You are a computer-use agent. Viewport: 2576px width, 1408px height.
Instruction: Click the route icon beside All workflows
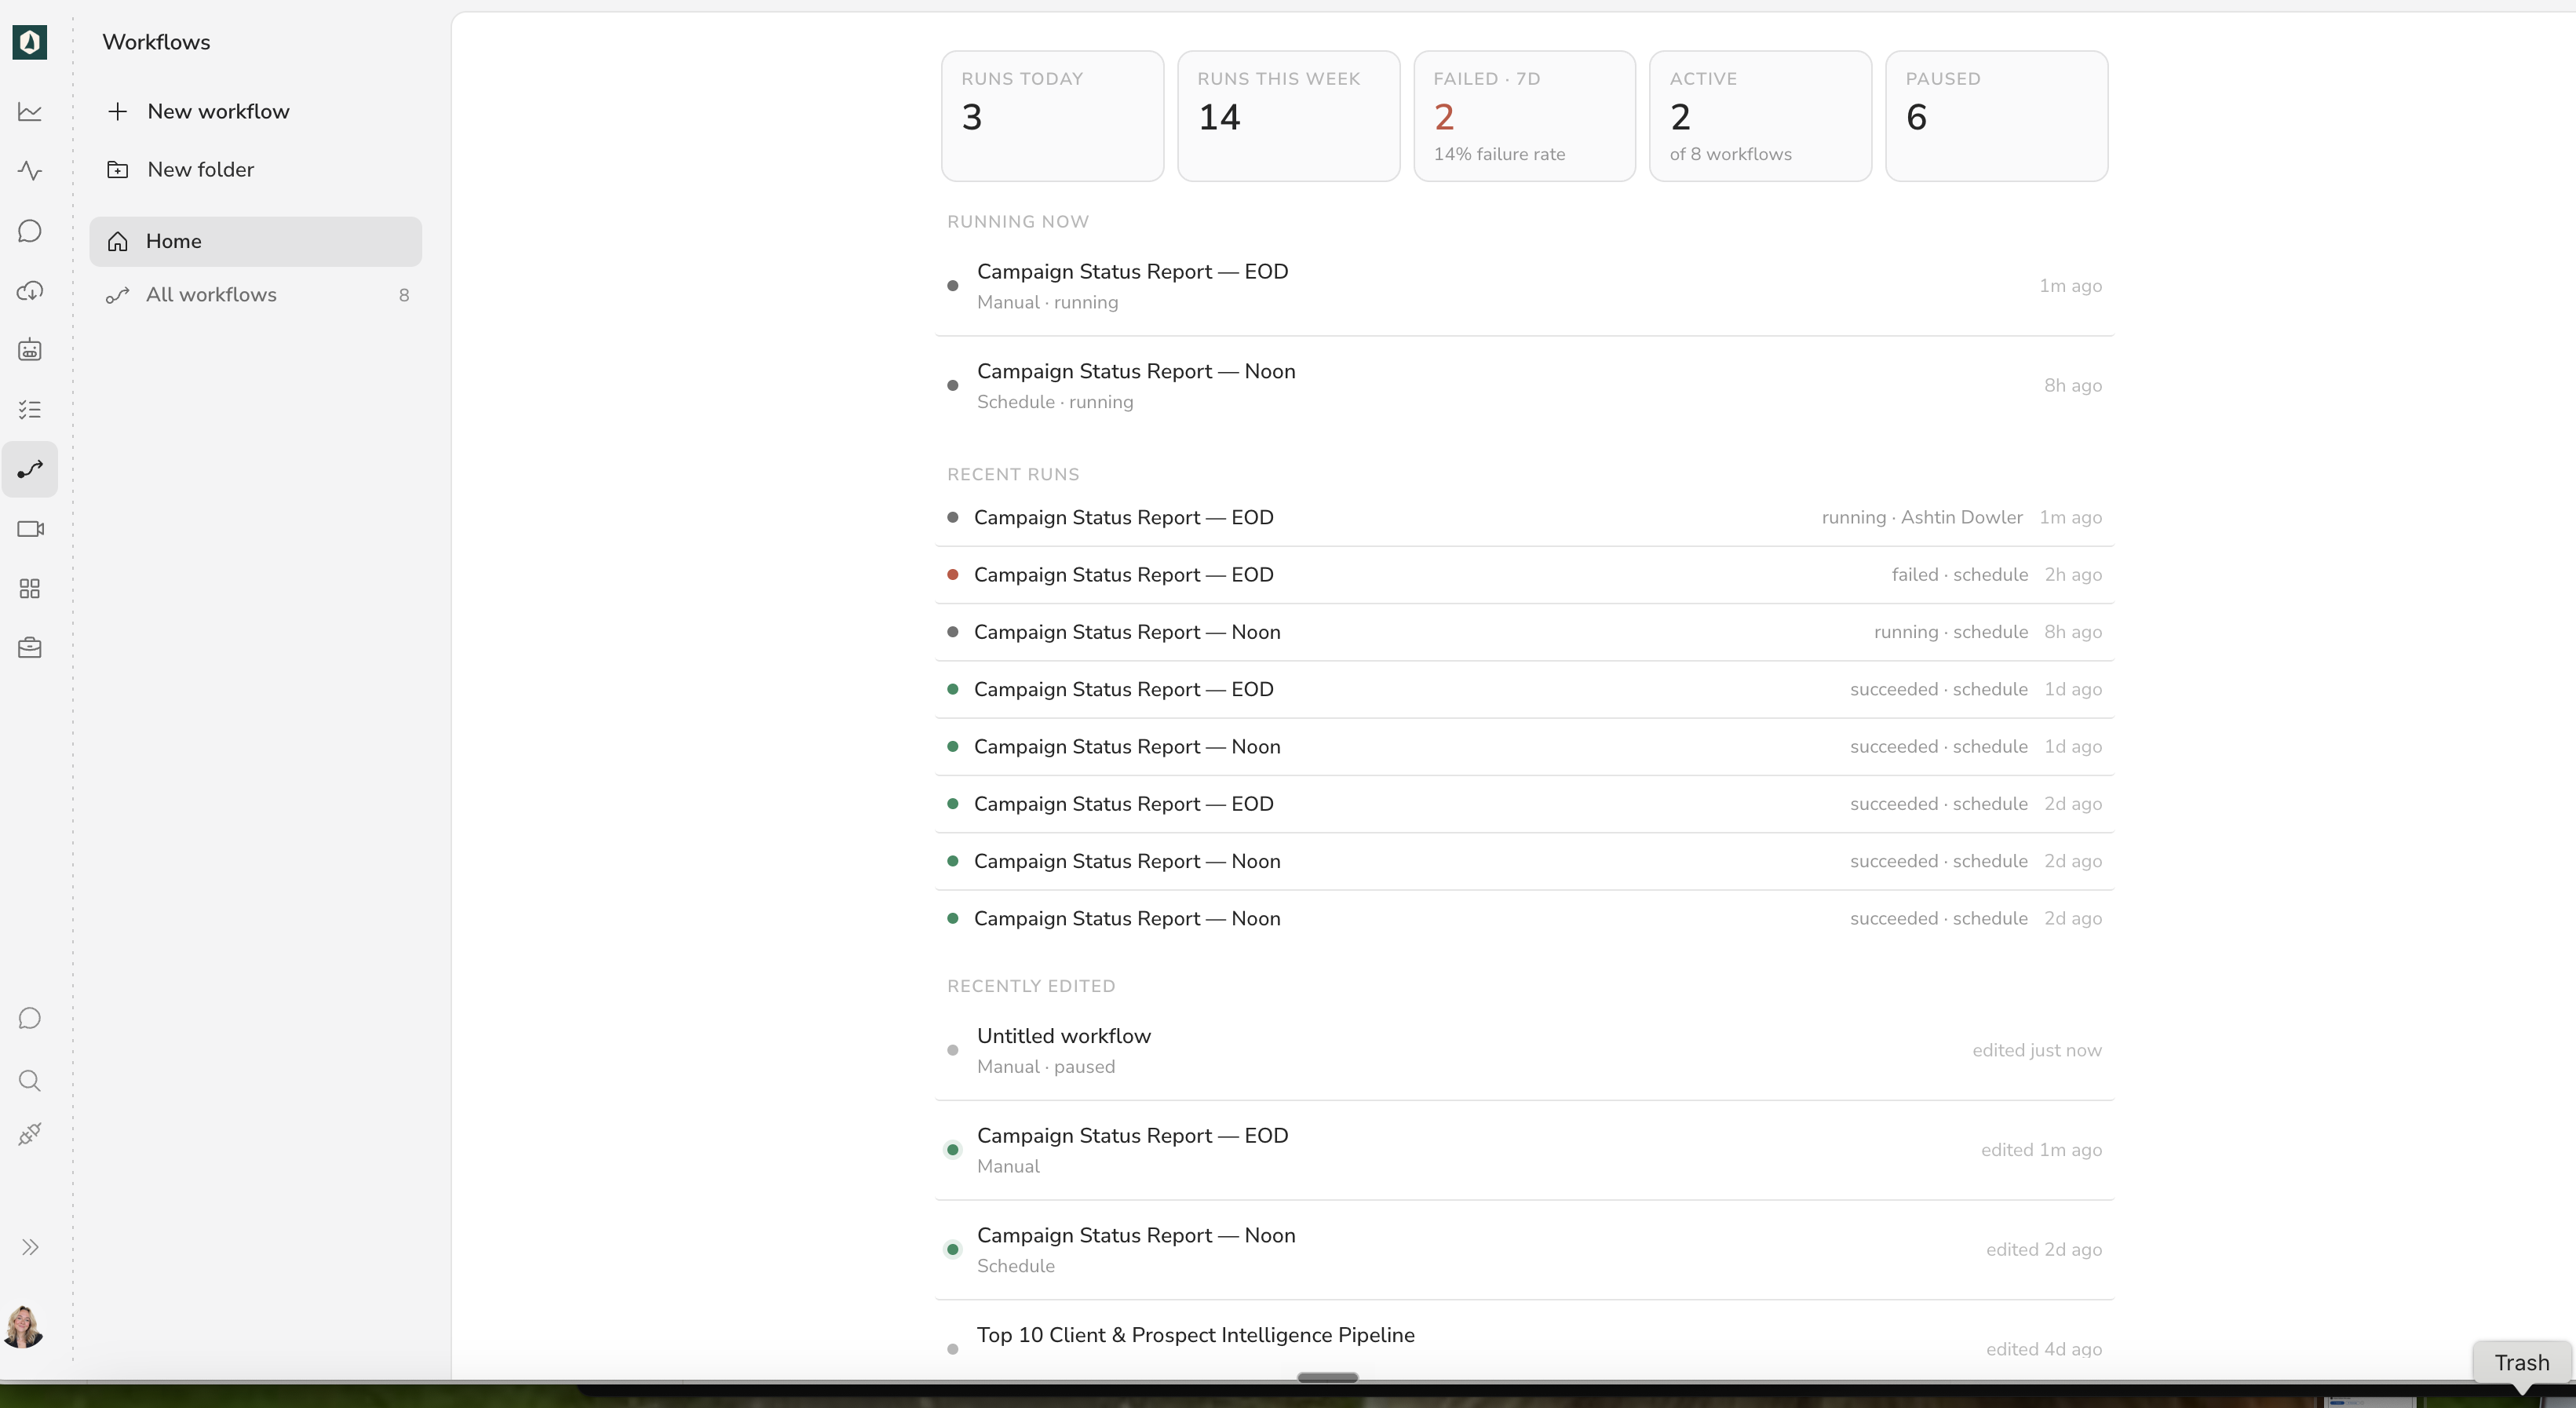point(118,295)
